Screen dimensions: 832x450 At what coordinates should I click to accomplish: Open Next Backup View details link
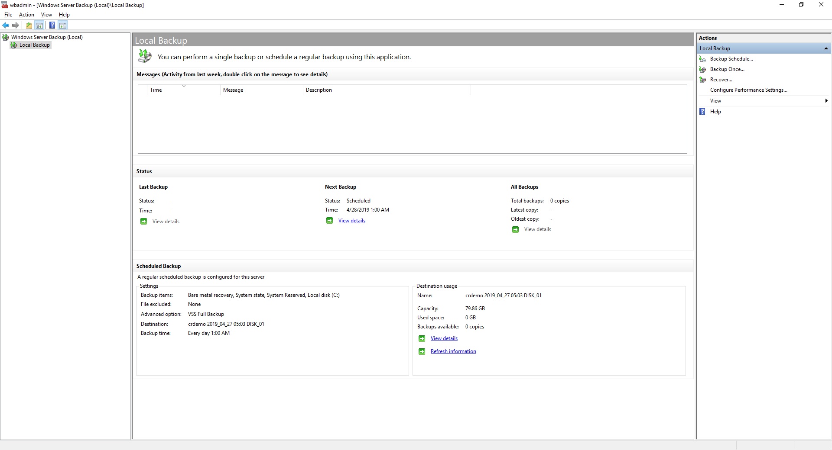coord(351,221)
